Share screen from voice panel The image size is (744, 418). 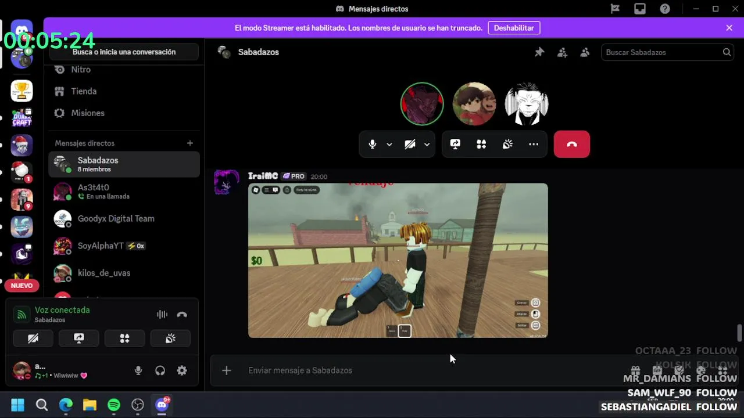(79, 338)
